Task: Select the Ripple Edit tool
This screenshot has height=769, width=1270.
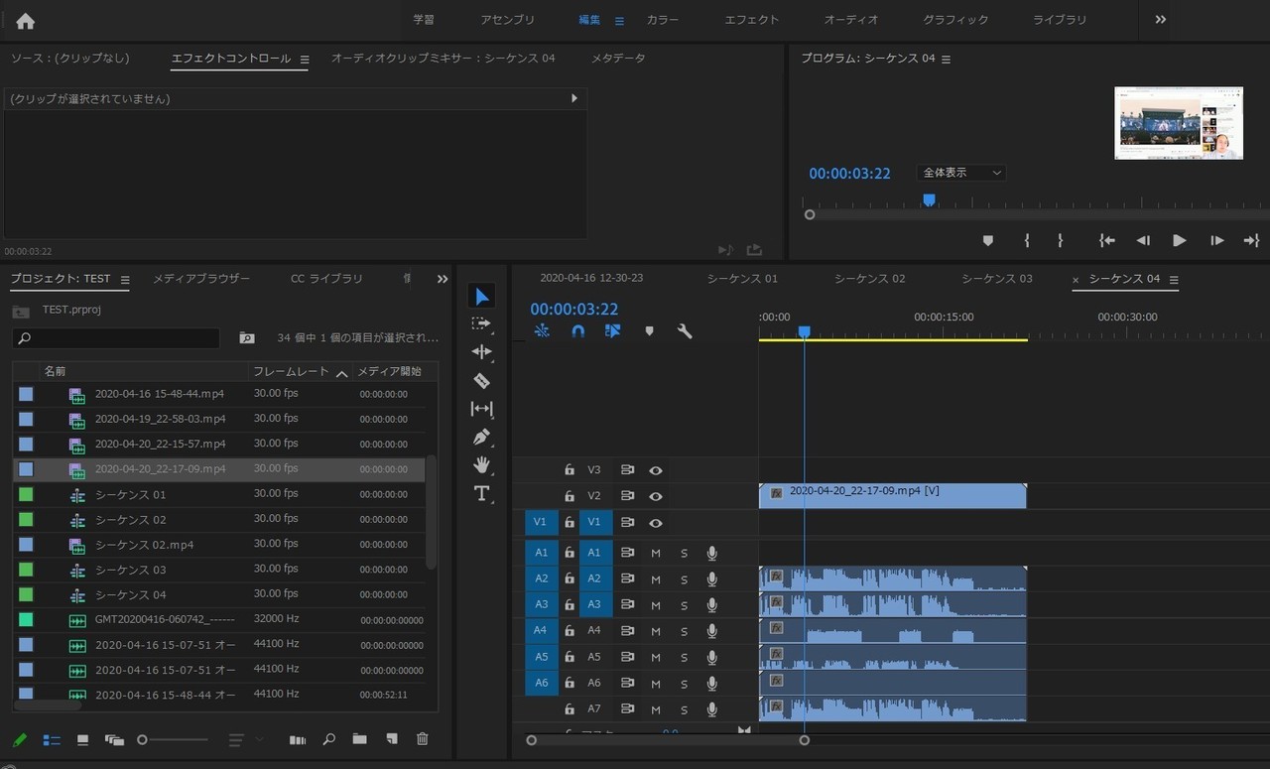Action: point(481,351)
